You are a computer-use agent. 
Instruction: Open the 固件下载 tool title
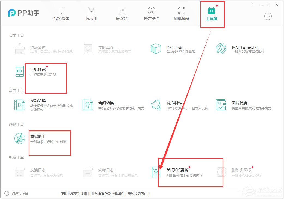(x=174, y=47)
